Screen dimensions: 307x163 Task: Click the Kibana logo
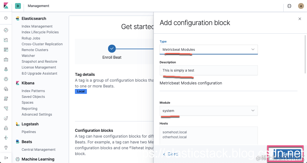(6, 6)
